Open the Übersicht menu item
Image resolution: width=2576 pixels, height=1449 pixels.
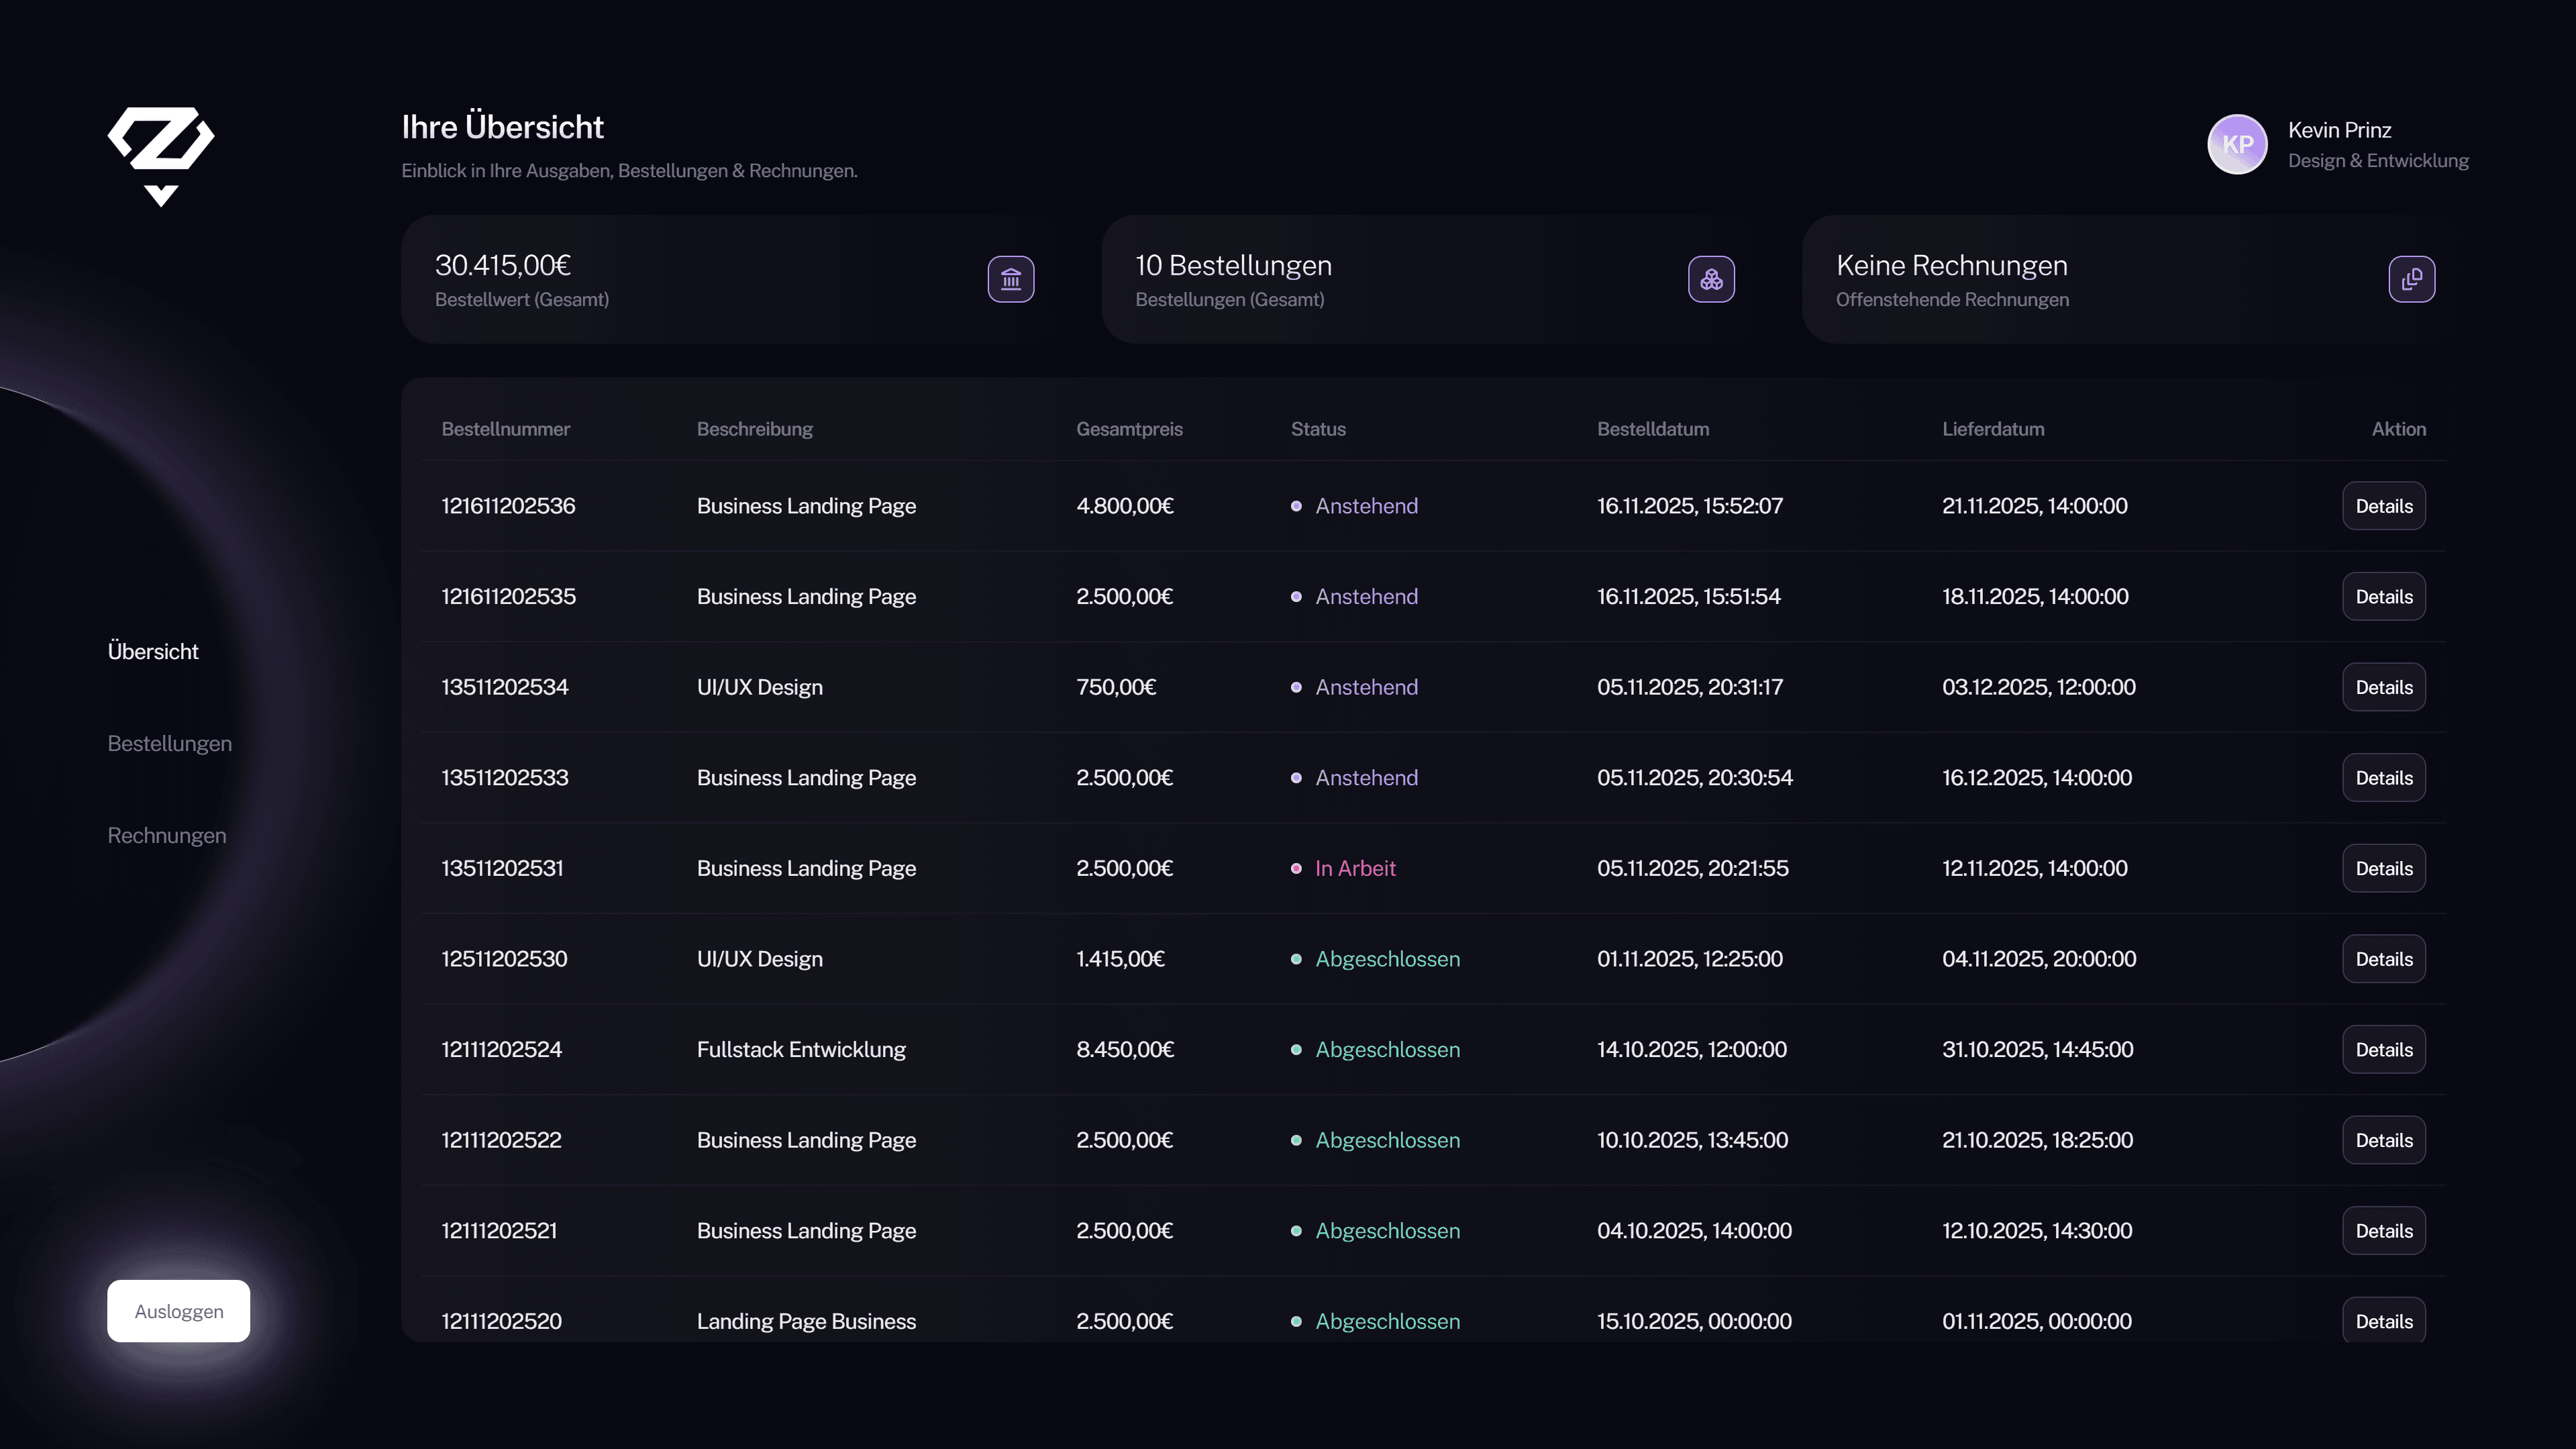point(153,651)
